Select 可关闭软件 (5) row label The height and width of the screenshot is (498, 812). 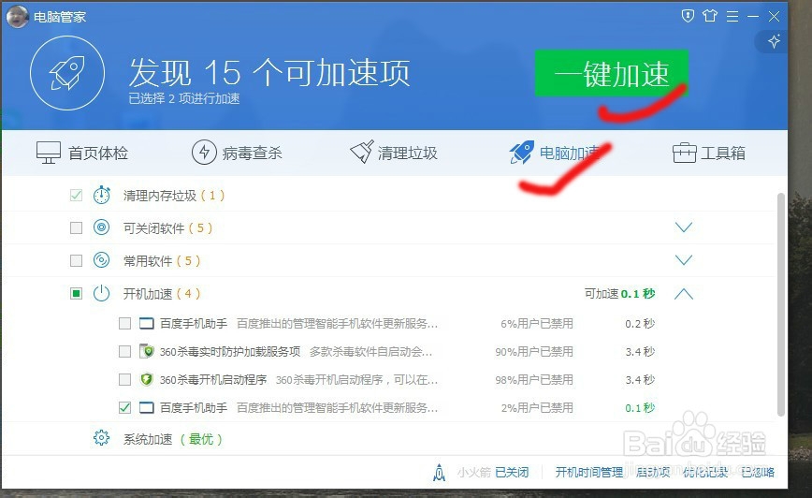coord(167,228)
